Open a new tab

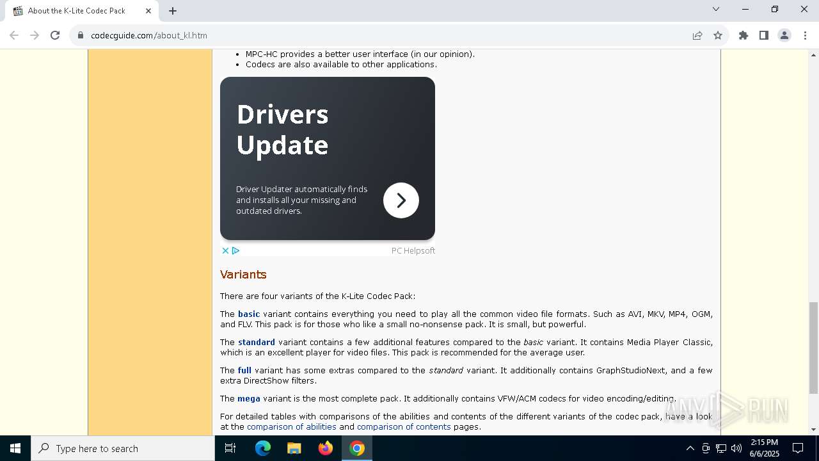pyautogui.click(x=173, y=11)
